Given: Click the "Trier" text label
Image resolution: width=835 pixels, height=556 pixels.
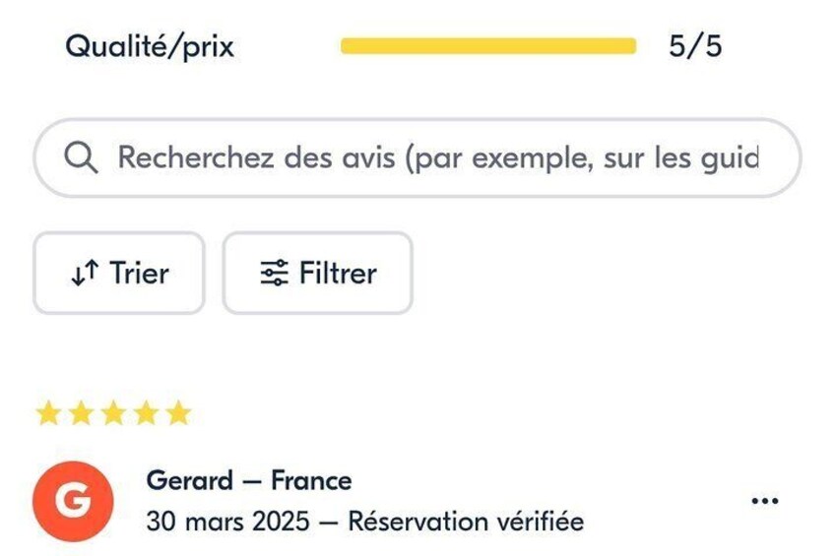Looking at the screenshot, I should pyautogui.click(x=139, y=274).
